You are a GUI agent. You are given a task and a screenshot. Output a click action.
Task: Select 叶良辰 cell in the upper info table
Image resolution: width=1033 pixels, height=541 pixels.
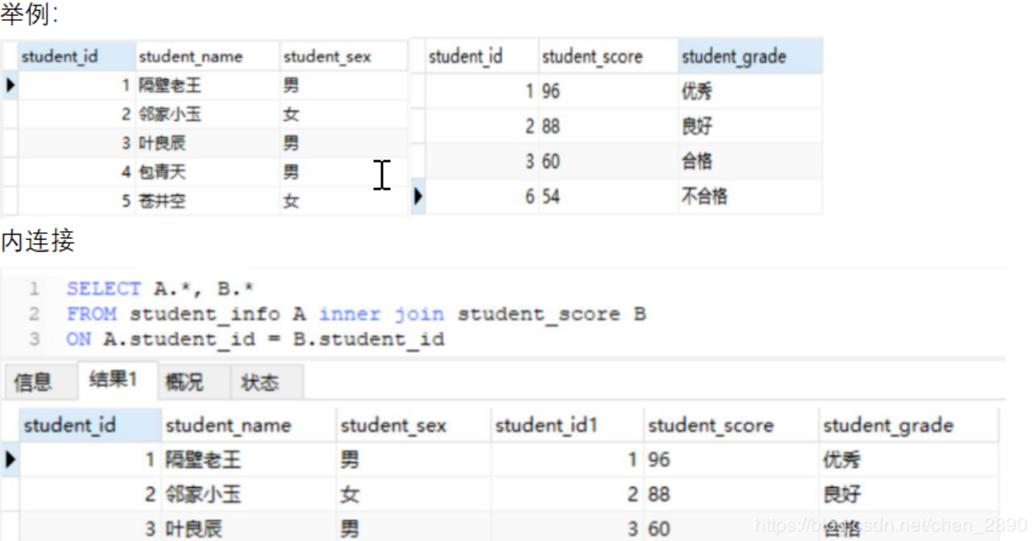(208, 144)
